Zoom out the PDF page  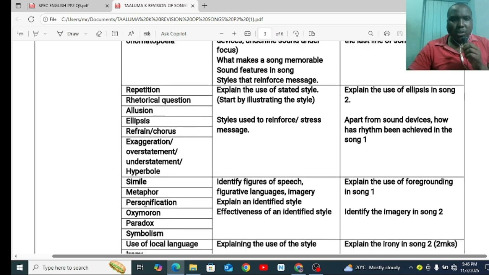[222, 34]
